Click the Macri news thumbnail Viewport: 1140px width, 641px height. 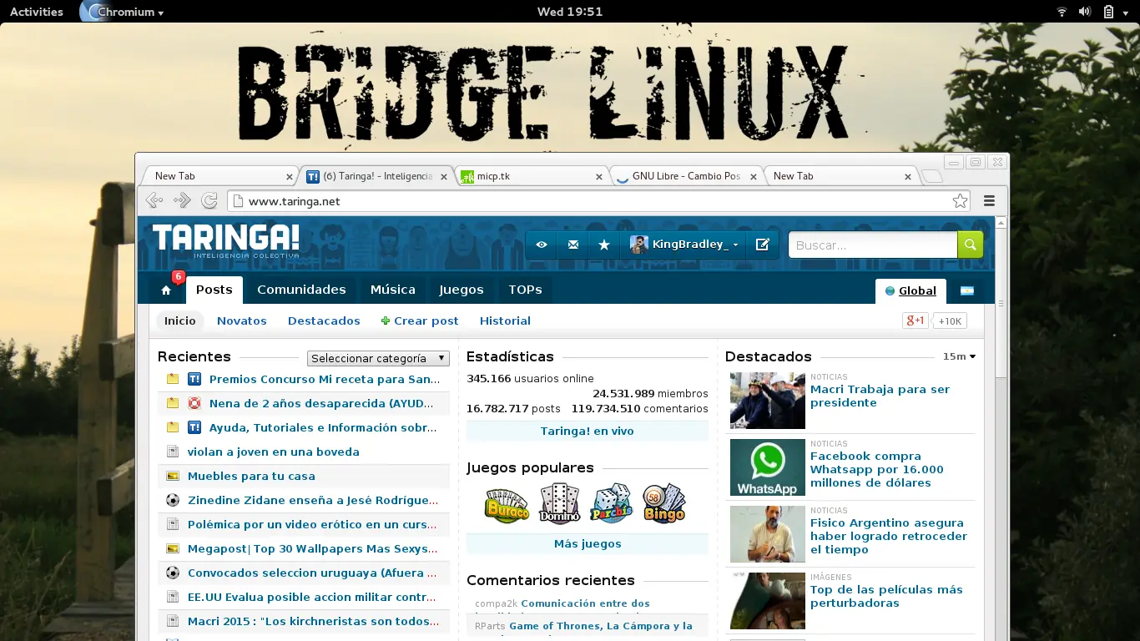[x=768, y=401]
